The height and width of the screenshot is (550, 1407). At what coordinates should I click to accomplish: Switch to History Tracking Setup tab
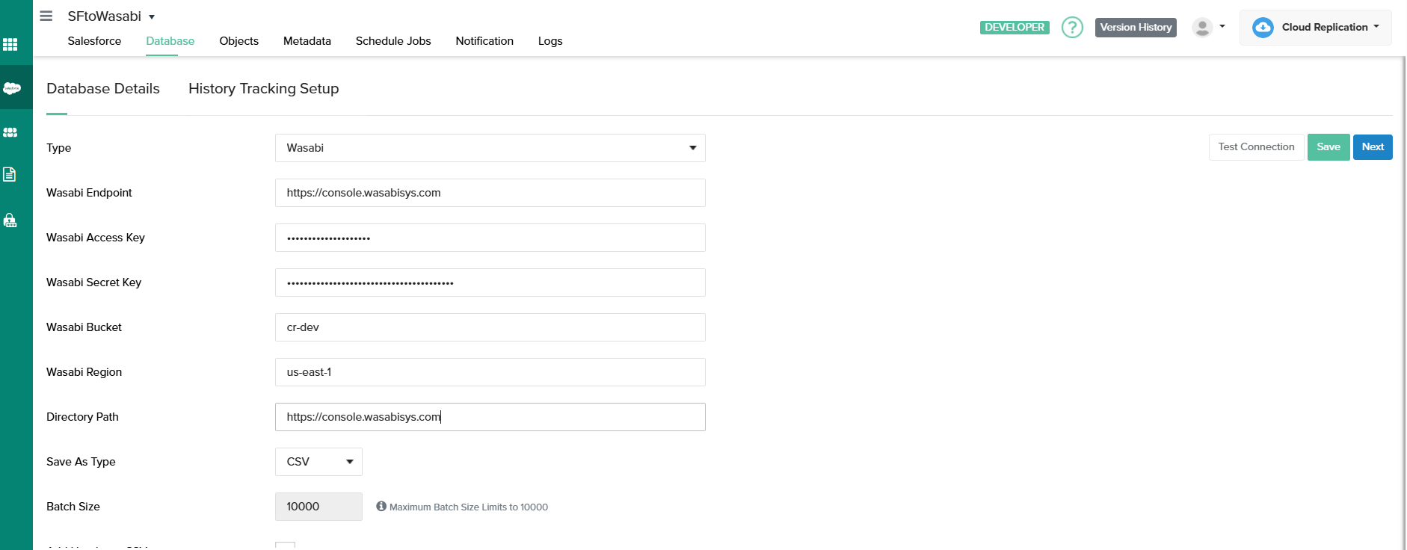263,89
